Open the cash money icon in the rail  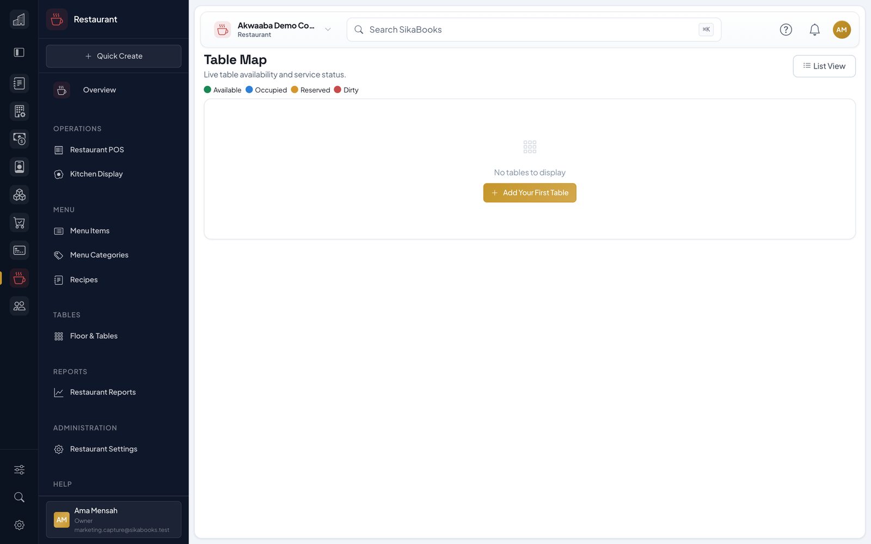(19, 139)
